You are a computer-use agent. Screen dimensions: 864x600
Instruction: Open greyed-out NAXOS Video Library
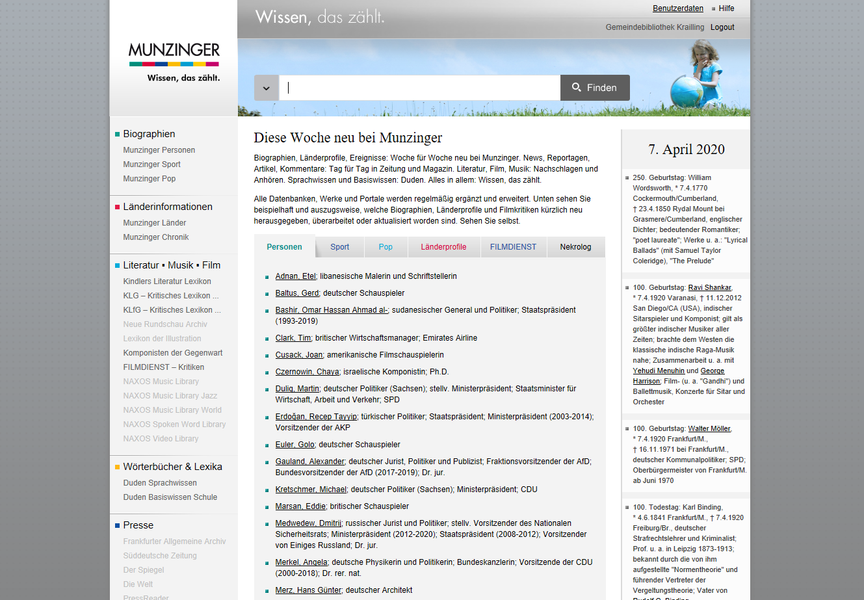click(x=161, y=439)
